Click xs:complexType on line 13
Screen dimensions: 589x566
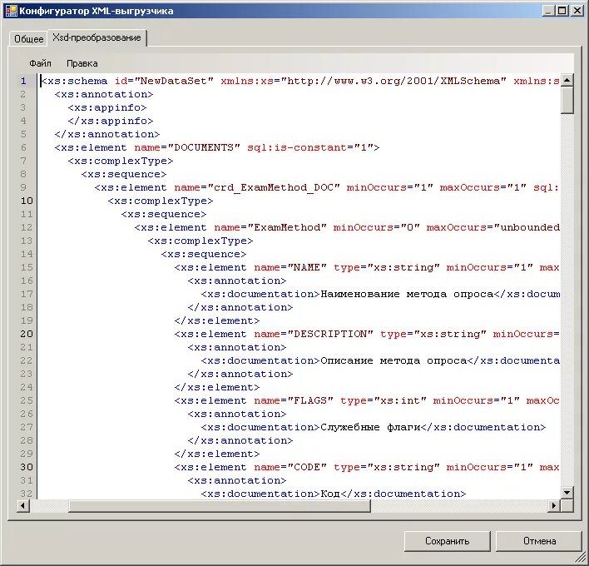pyautogui.click(x=200, y=241)
